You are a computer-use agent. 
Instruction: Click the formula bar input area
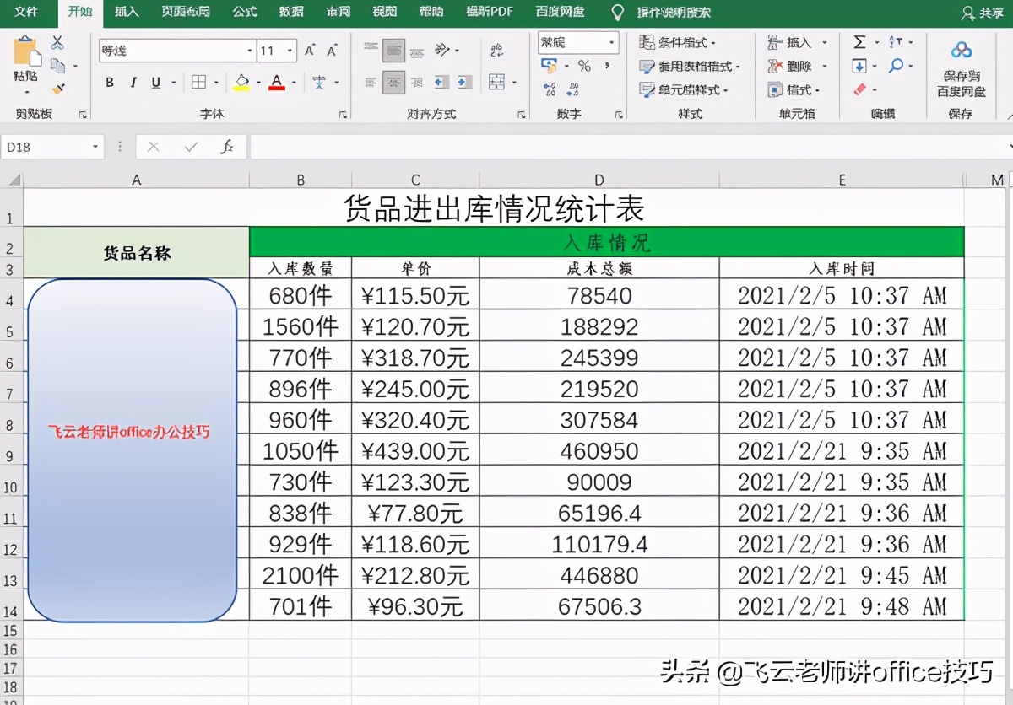629,147
